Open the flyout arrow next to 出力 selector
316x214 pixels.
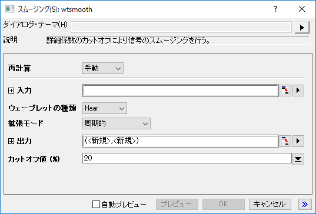point(298,141)
